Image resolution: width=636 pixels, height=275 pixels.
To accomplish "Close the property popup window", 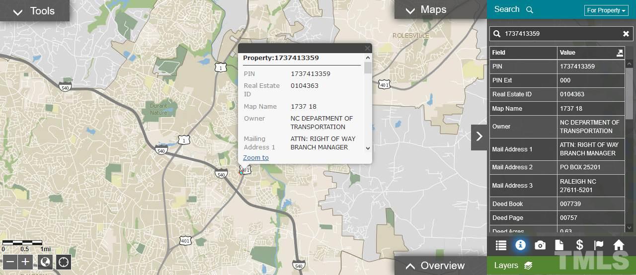I will point(368,48).
